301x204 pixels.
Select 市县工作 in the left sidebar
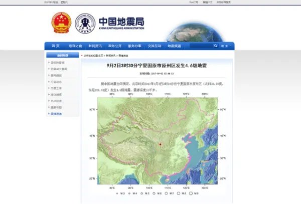click(x=56, y=88)
